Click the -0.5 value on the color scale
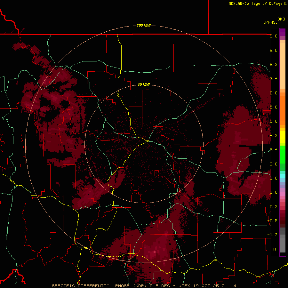The height and width of the screenshot is (288, 288). [x=273, y=221]
